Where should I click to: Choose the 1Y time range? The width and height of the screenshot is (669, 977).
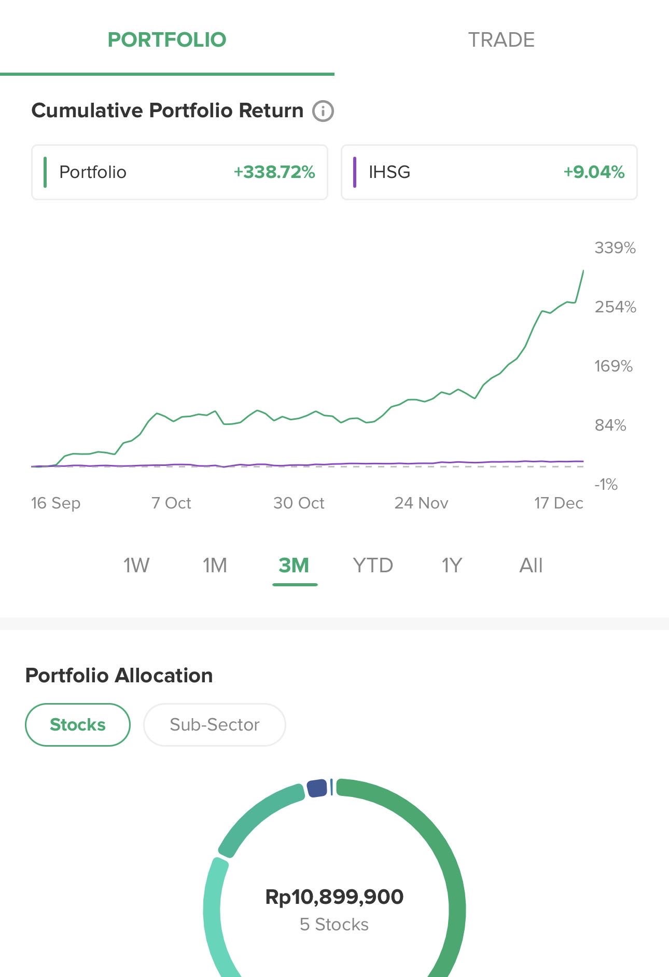tap(452, 565)
